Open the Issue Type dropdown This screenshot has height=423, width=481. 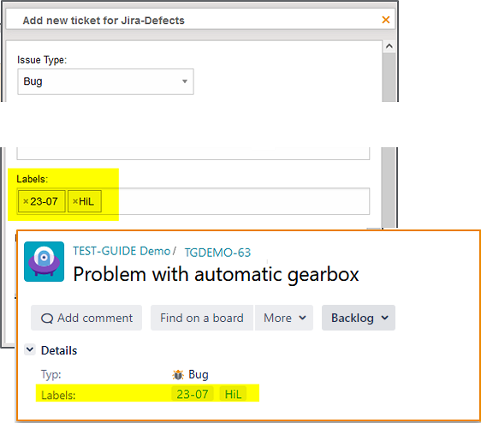(105, 81)
